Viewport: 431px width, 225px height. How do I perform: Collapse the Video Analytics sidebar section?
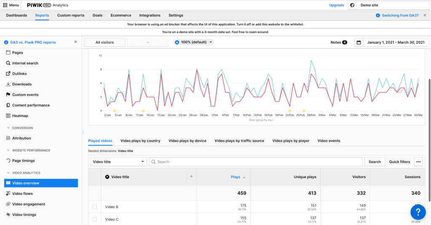click(8, 173)
